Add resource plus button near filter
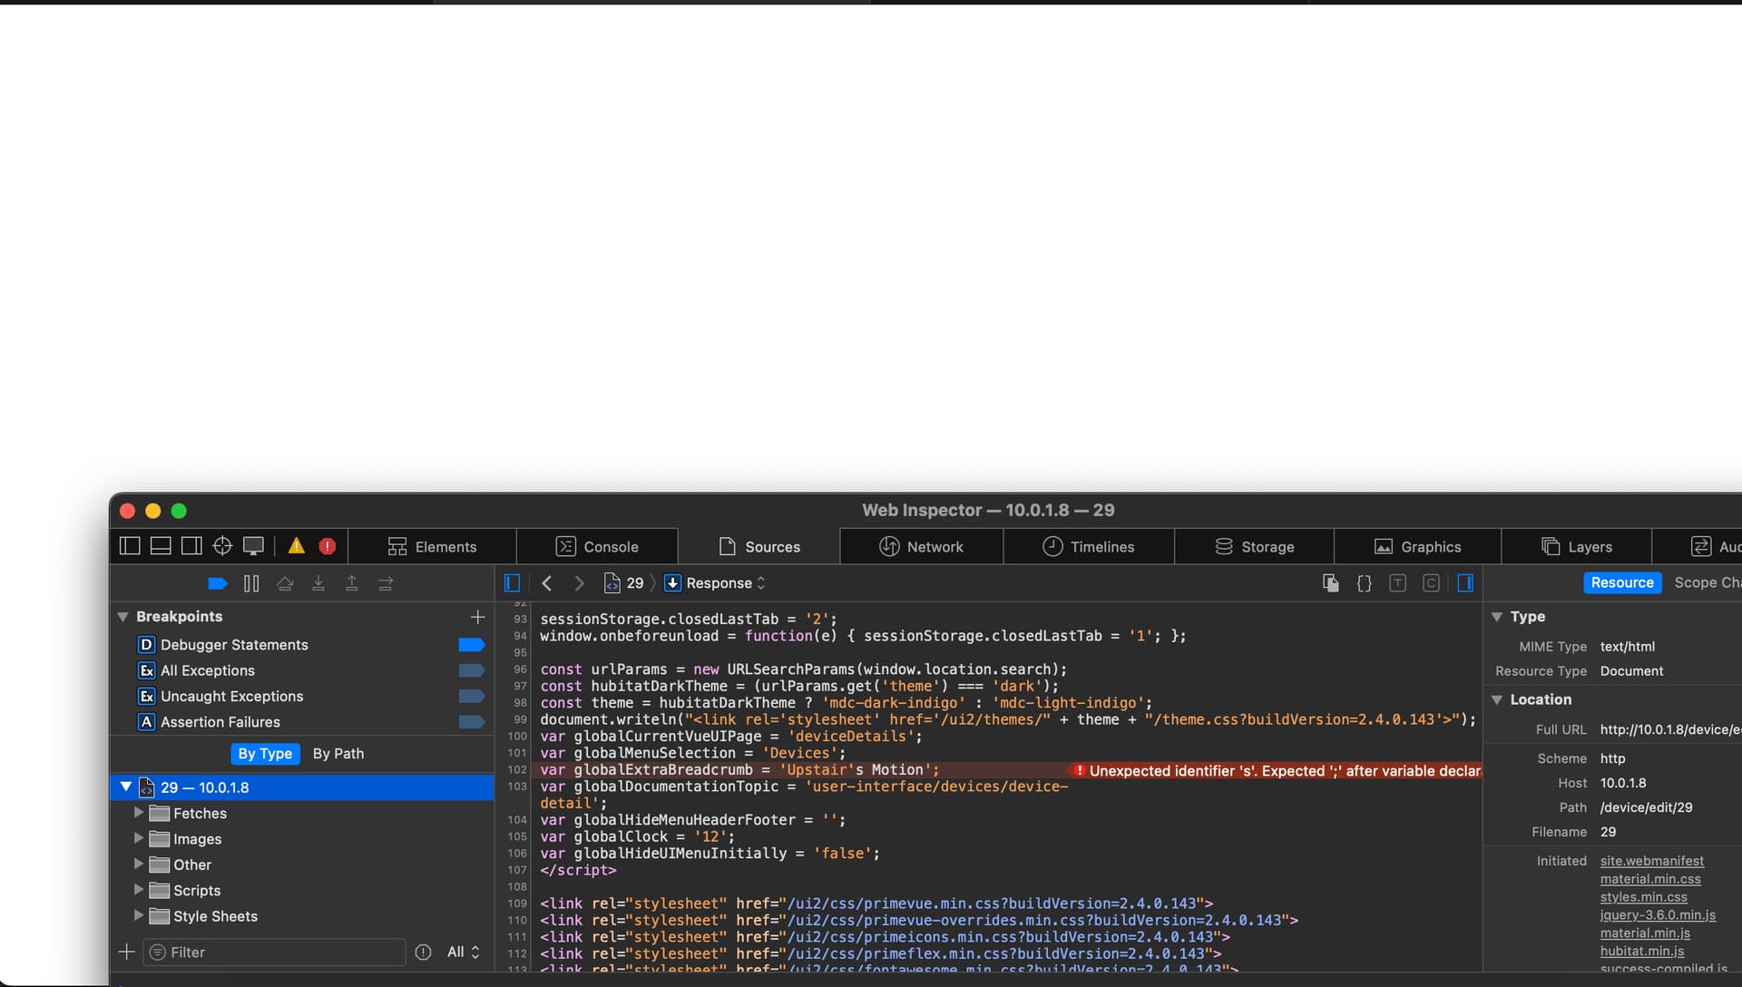This screenshot has width=1742, height=987. [127, 952]
